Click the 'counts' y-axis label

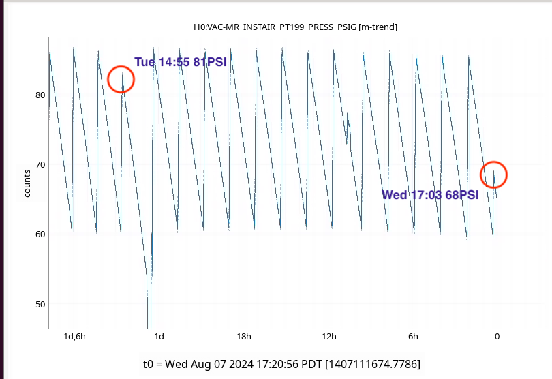click(x=27, y=183)
